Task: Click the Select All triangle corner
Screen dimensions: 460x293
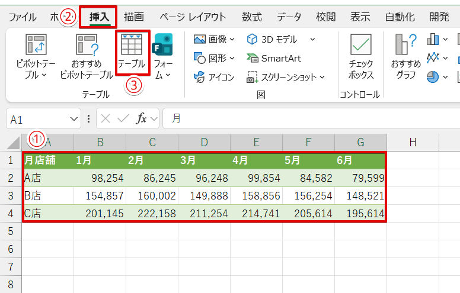Action: (x=13, y=143)
